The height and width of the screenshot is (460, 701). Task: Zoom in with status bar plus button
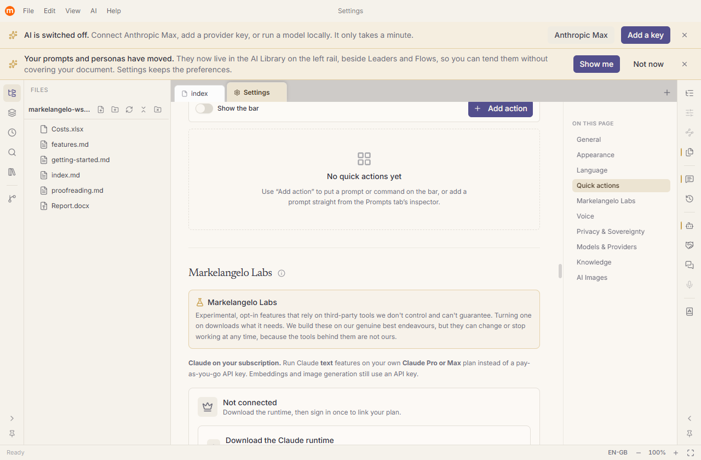[676, 453]
